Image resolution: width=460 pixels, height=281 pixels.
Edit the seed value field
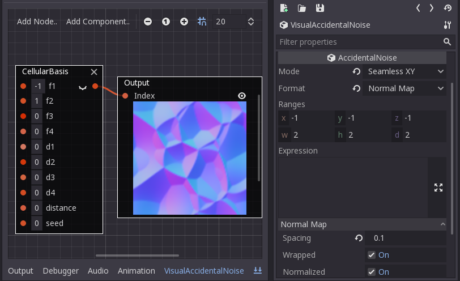(x=37, y=223)
